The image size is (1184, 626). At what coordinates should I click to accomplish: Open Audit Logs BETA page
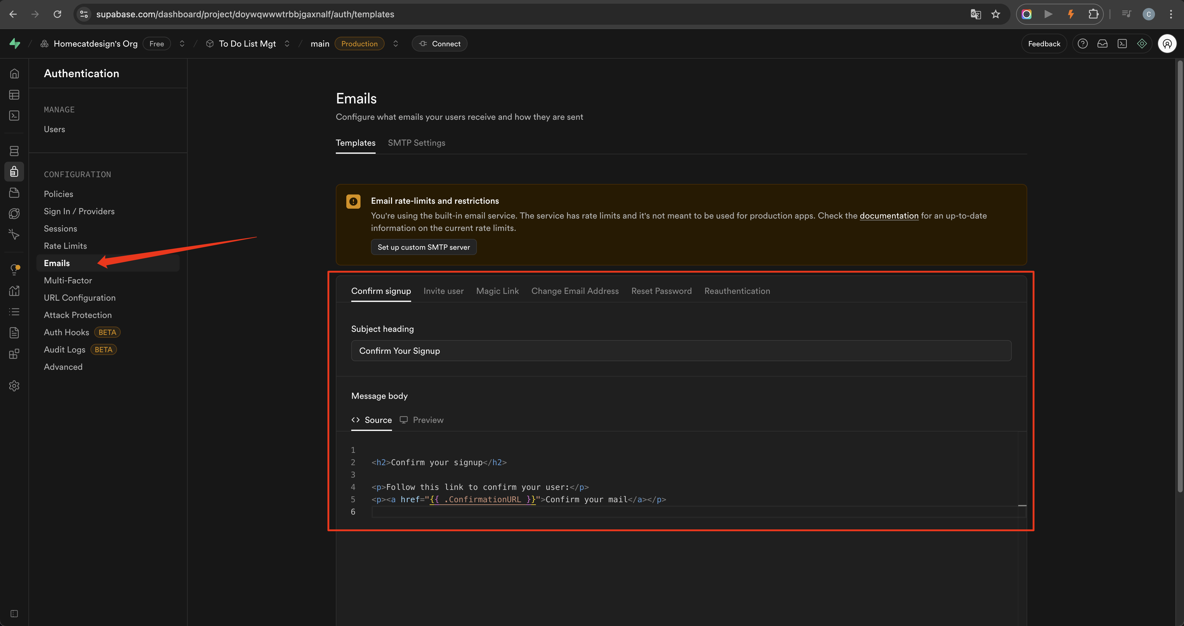tap(80, 350)
